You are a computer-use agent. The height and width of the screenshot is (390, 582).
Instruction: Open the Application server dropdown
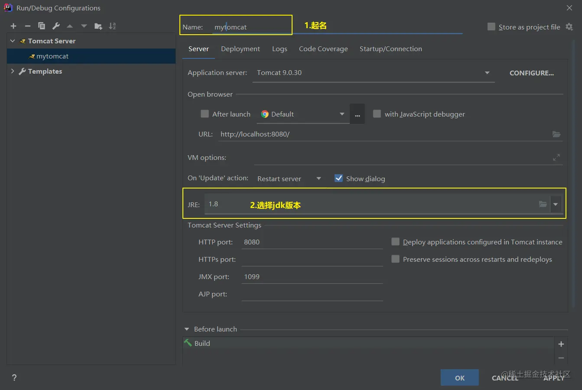pyautogui.click(x=374, y=73)
